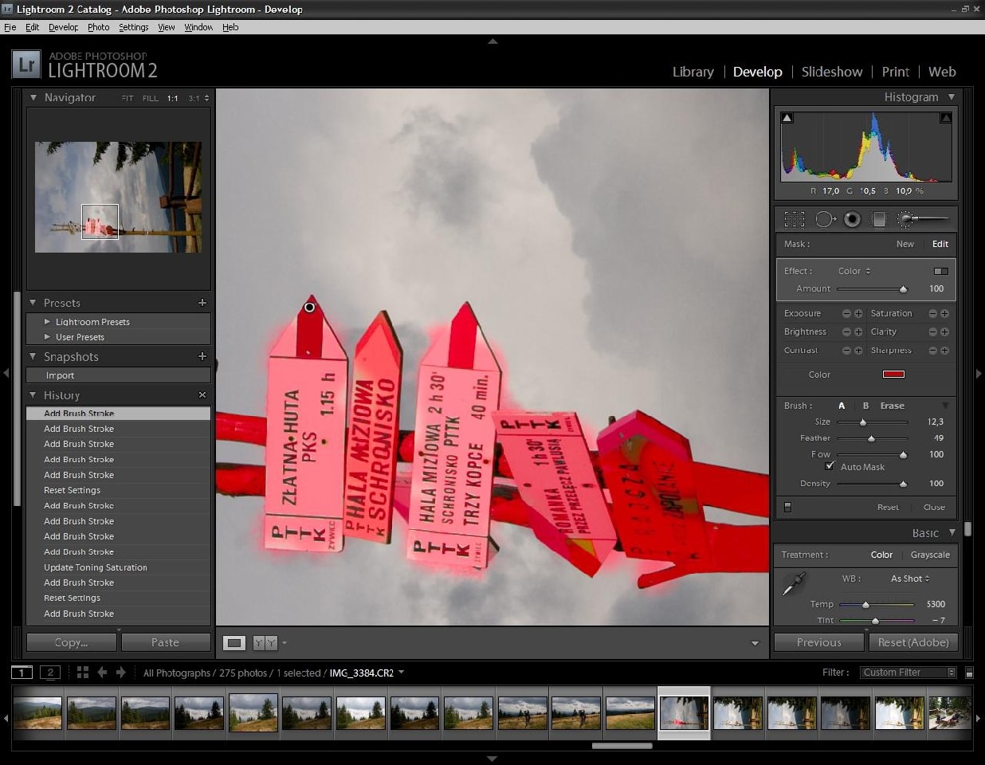The width and height of the screenshot is (985, 765).
Task: Switch to the Slideshow module
Action: [832, 72]
